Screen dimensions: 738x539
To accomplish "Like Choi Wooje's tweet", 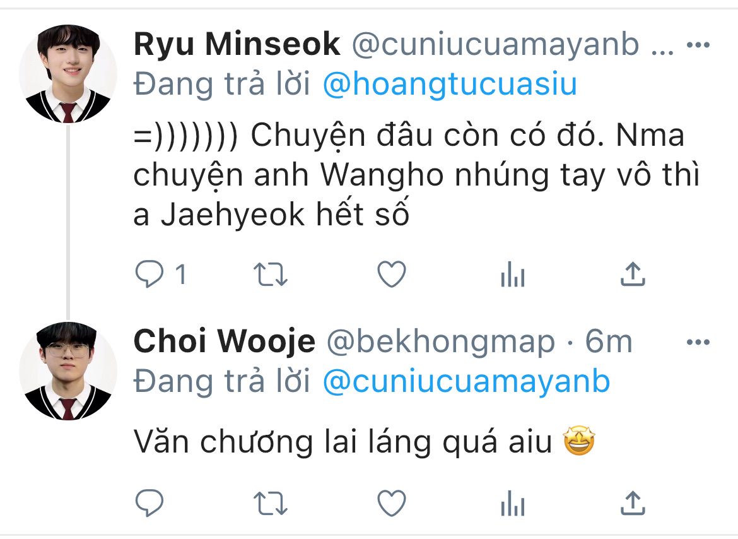I will click(392, 503).
